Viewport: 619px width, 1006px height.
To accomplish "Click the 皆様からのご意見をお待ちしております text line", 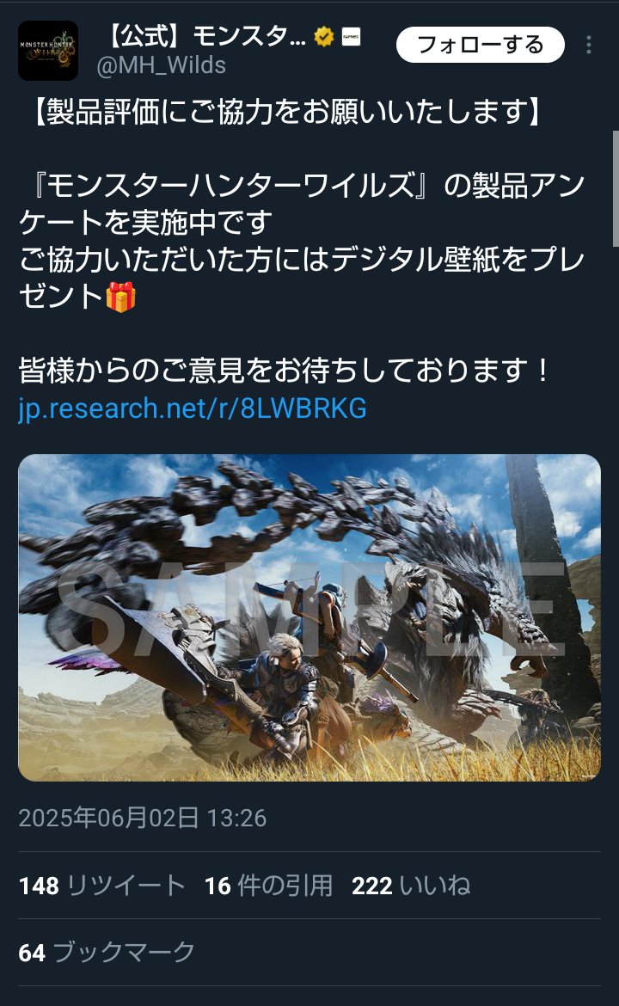I will click(284, 371).
